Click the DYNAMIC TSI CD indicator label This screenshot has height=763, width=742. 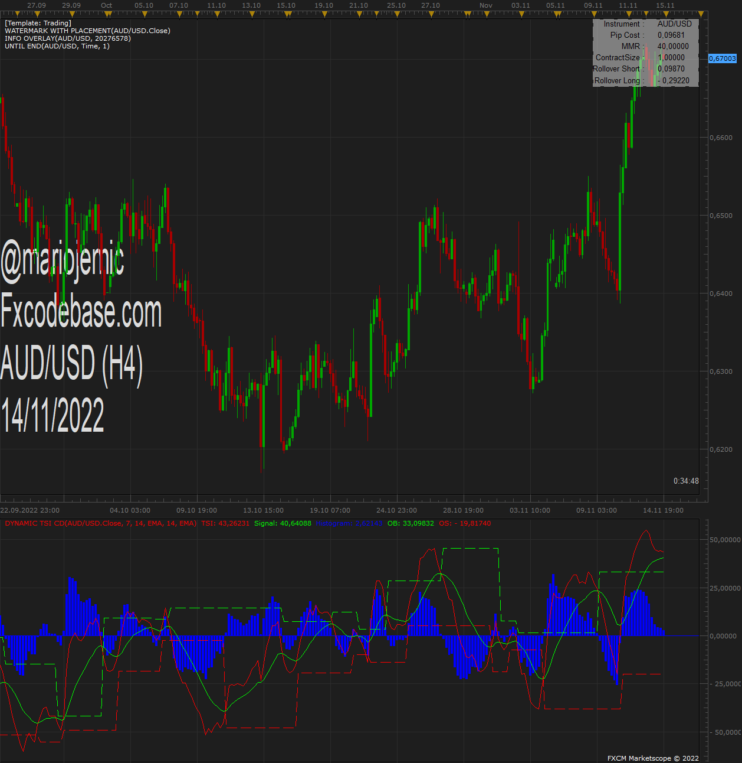tap(101, 523)
